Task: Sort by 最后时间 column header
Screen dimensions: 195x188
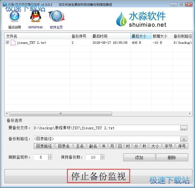Action: pos(111,36)
